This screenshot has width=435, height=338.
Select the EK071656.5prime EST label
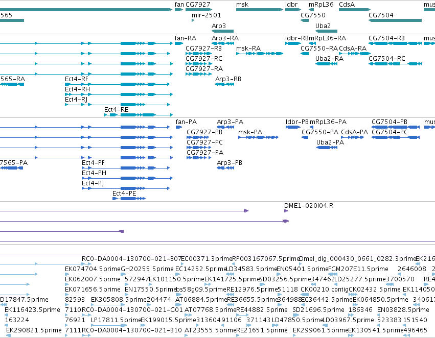point(93,289)
